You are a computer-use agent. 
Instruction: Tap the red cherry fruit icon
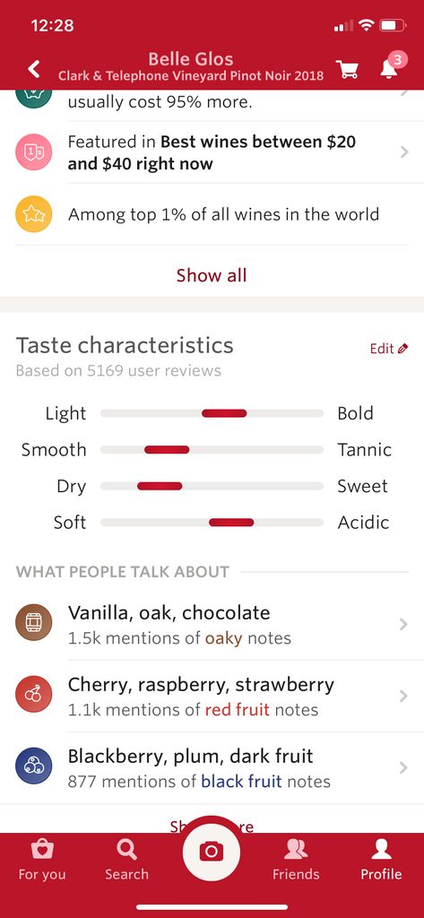[x=33, y=695]
